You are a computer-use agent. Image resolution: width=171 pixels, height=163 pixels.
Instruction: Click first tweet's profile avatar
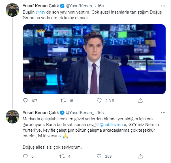click(12, 10)
